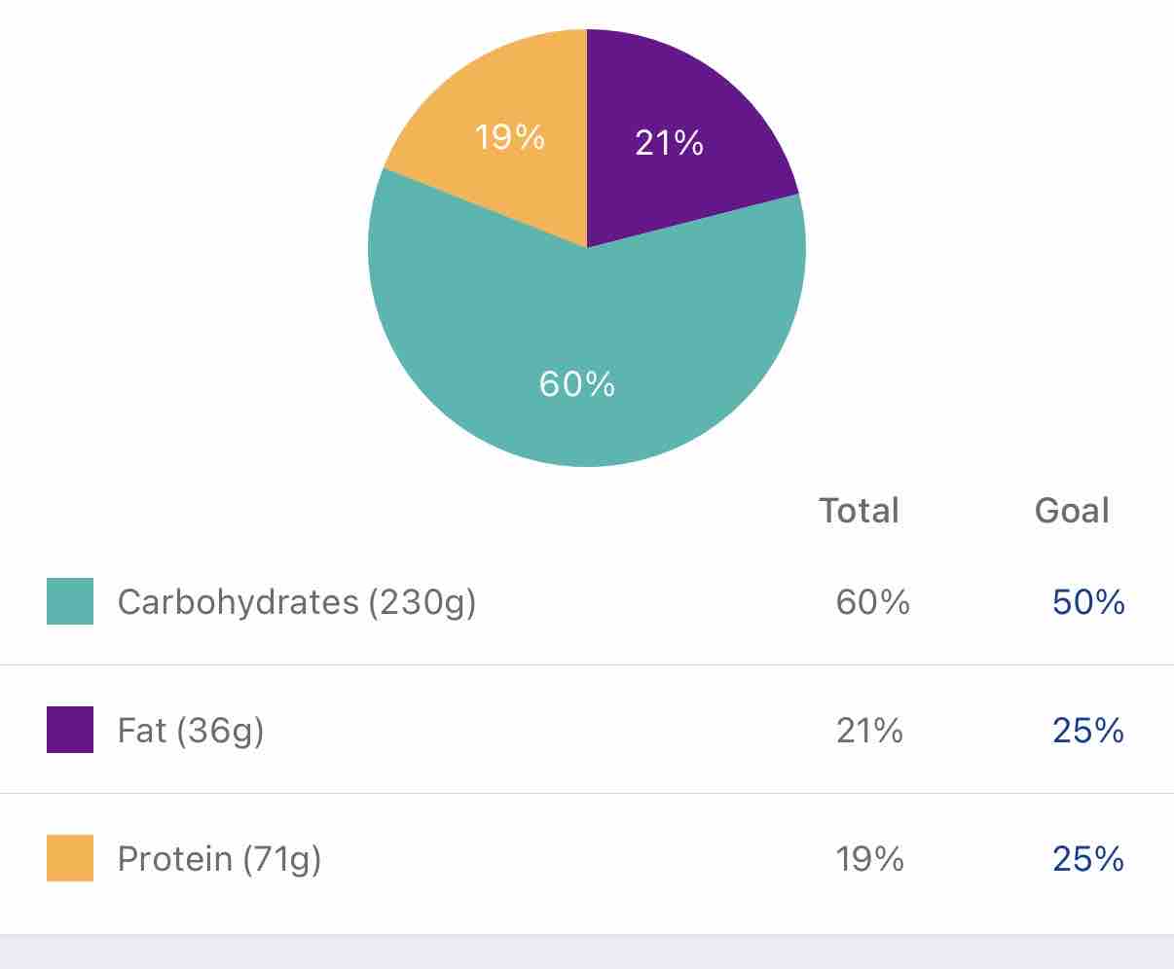Tap the 19% label inside the pie chart
Image resolution: width=1174 pixels, height=969 pixels.
509,137
